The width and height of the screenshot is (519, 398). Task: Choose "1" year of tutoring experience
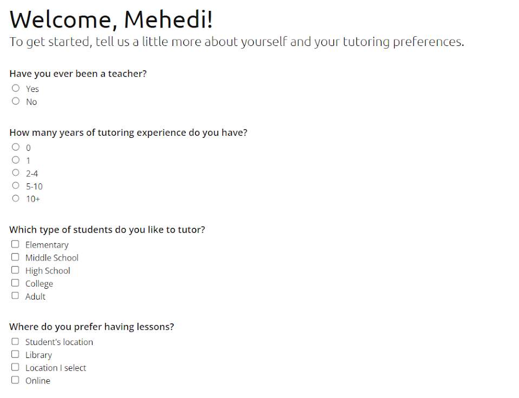(x=16, y=159)
